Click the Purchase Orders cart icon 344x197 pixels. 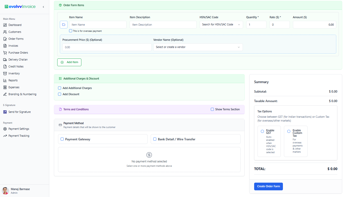click(x=5, y=53)
